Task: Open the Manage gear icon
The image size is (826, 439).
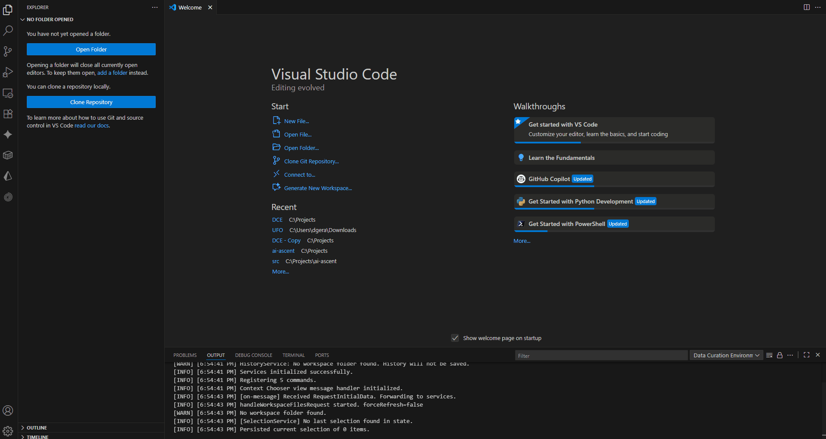Action: (x=8, y=431)
